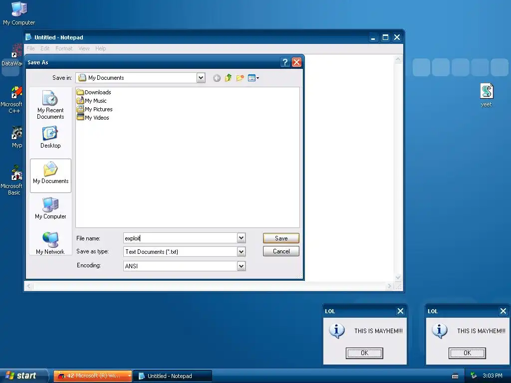This screenshot has height=383, width=511.
Task: Click the keyboard icon in system tray
Action: pos(455,376)
